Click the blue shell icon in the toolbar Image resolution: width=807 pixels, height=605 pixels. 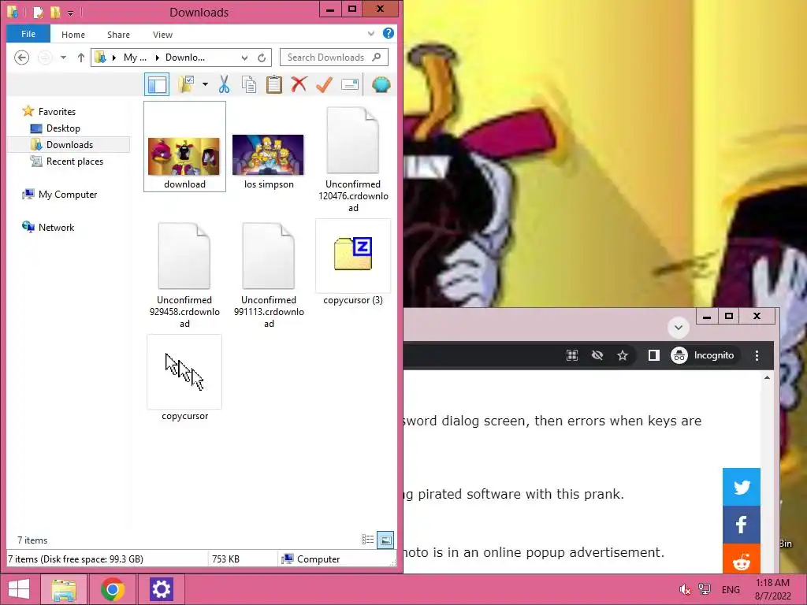pos(381,84)
